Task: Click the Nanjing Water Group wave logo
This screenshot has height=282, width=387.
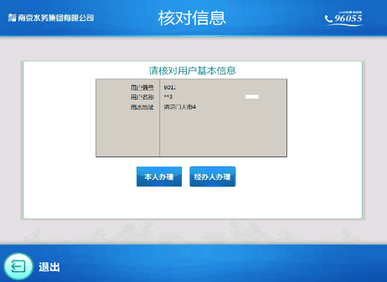Action: [12, 18]
